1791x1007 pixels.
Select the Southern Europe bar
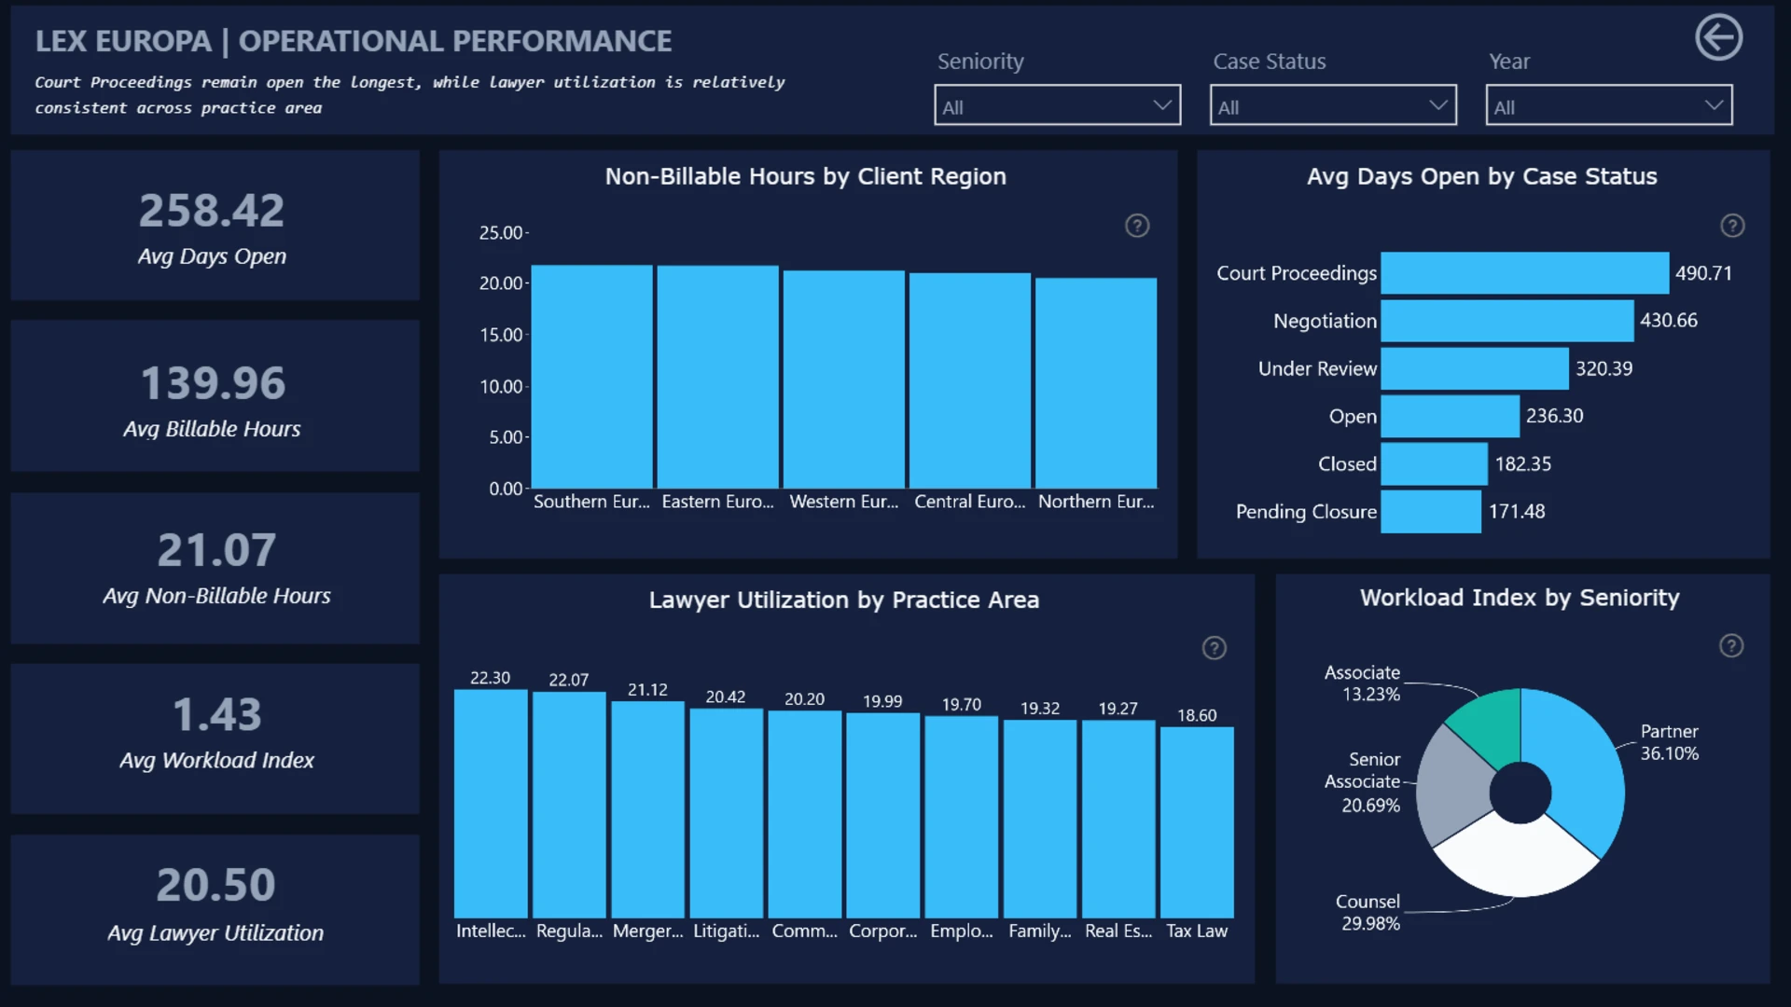591,377
